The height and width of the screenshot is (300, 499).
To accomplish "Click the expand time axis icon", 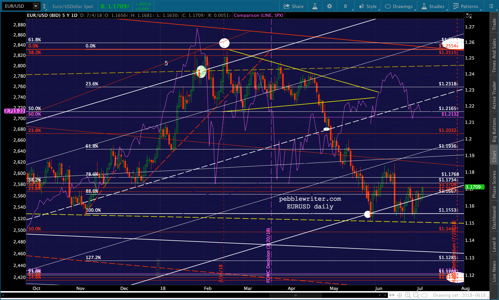I will pos(392,295).
